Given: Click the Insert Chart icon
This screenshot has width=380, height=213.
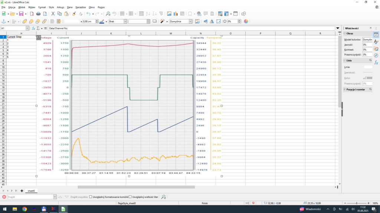Looking at the screenshot, I should coord(176,14).
